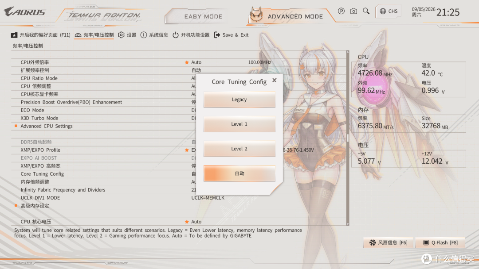Click the fan icon in 风扇信息
The height and width of the screenshot is (269, 479).
pyautogui.click(x=373, y=242)
